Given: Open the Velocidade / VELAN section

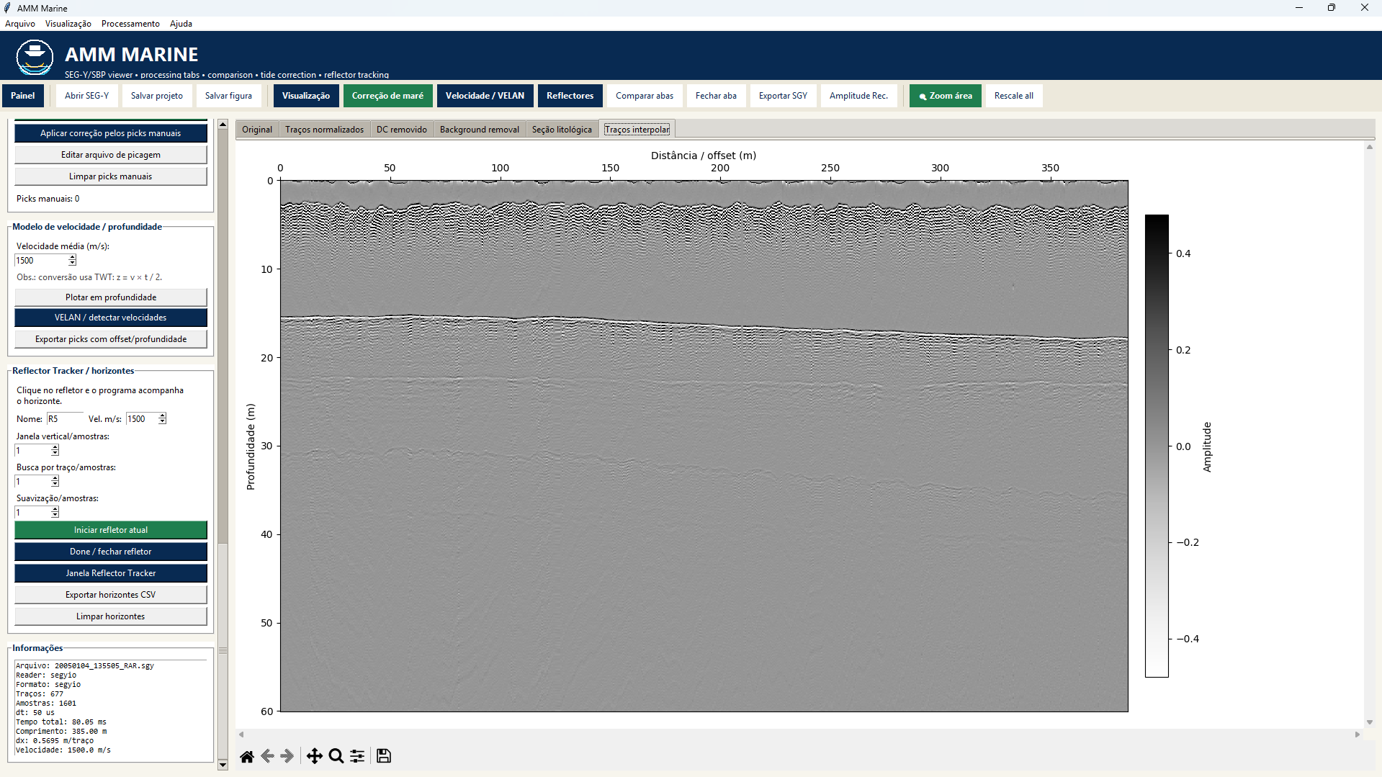Looking at the screenshot, I should click(x=485, y=96).
